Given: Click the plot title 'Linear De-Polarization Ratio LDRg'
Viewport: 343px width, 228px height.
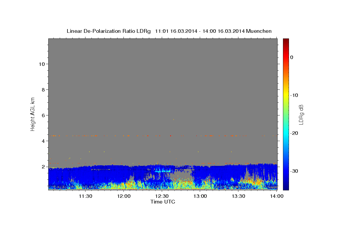Looking at the screenshot, I should (x=109, y=31).
